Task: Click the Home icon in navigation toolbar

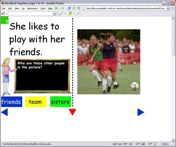Action: point(78,8)
